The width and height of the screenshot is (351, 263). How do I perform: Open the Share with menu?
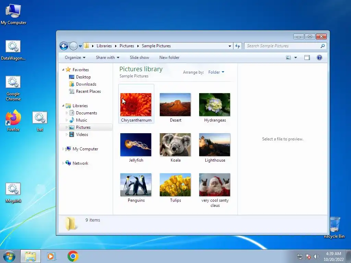click(x=107, y=58)
